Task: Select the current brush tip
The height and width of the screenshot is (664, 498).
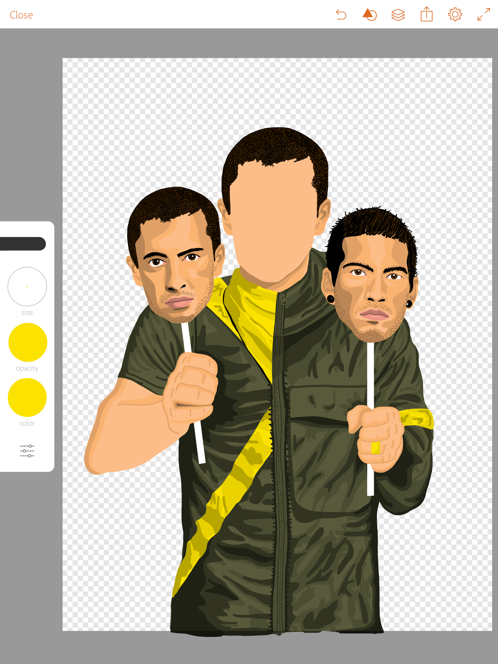Action: 23,244
